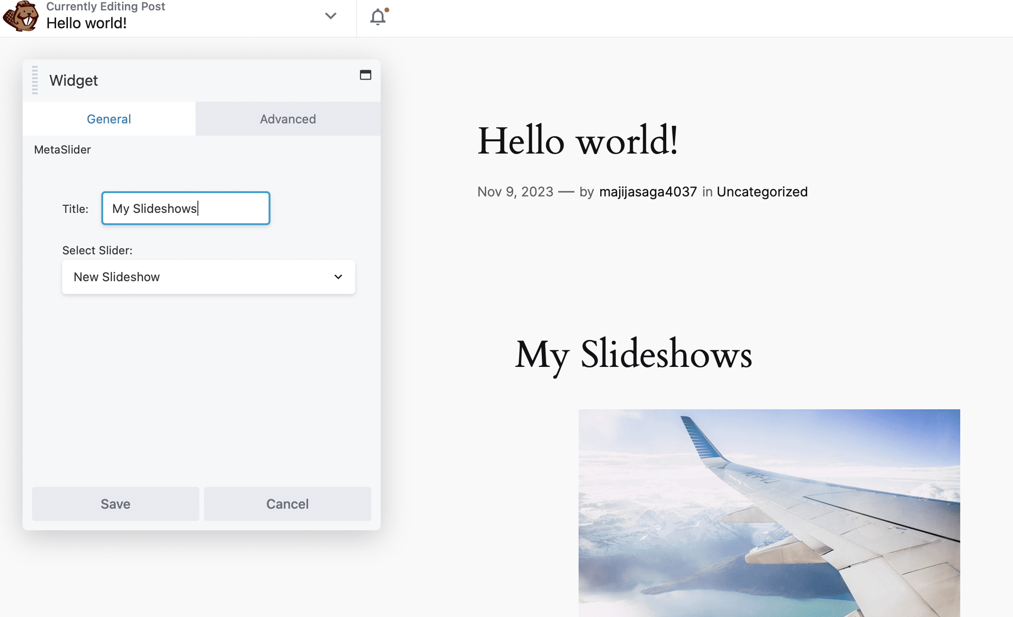The image size is (1013, 617).
Task: Click the Title input field
Action: click(186, 208)
